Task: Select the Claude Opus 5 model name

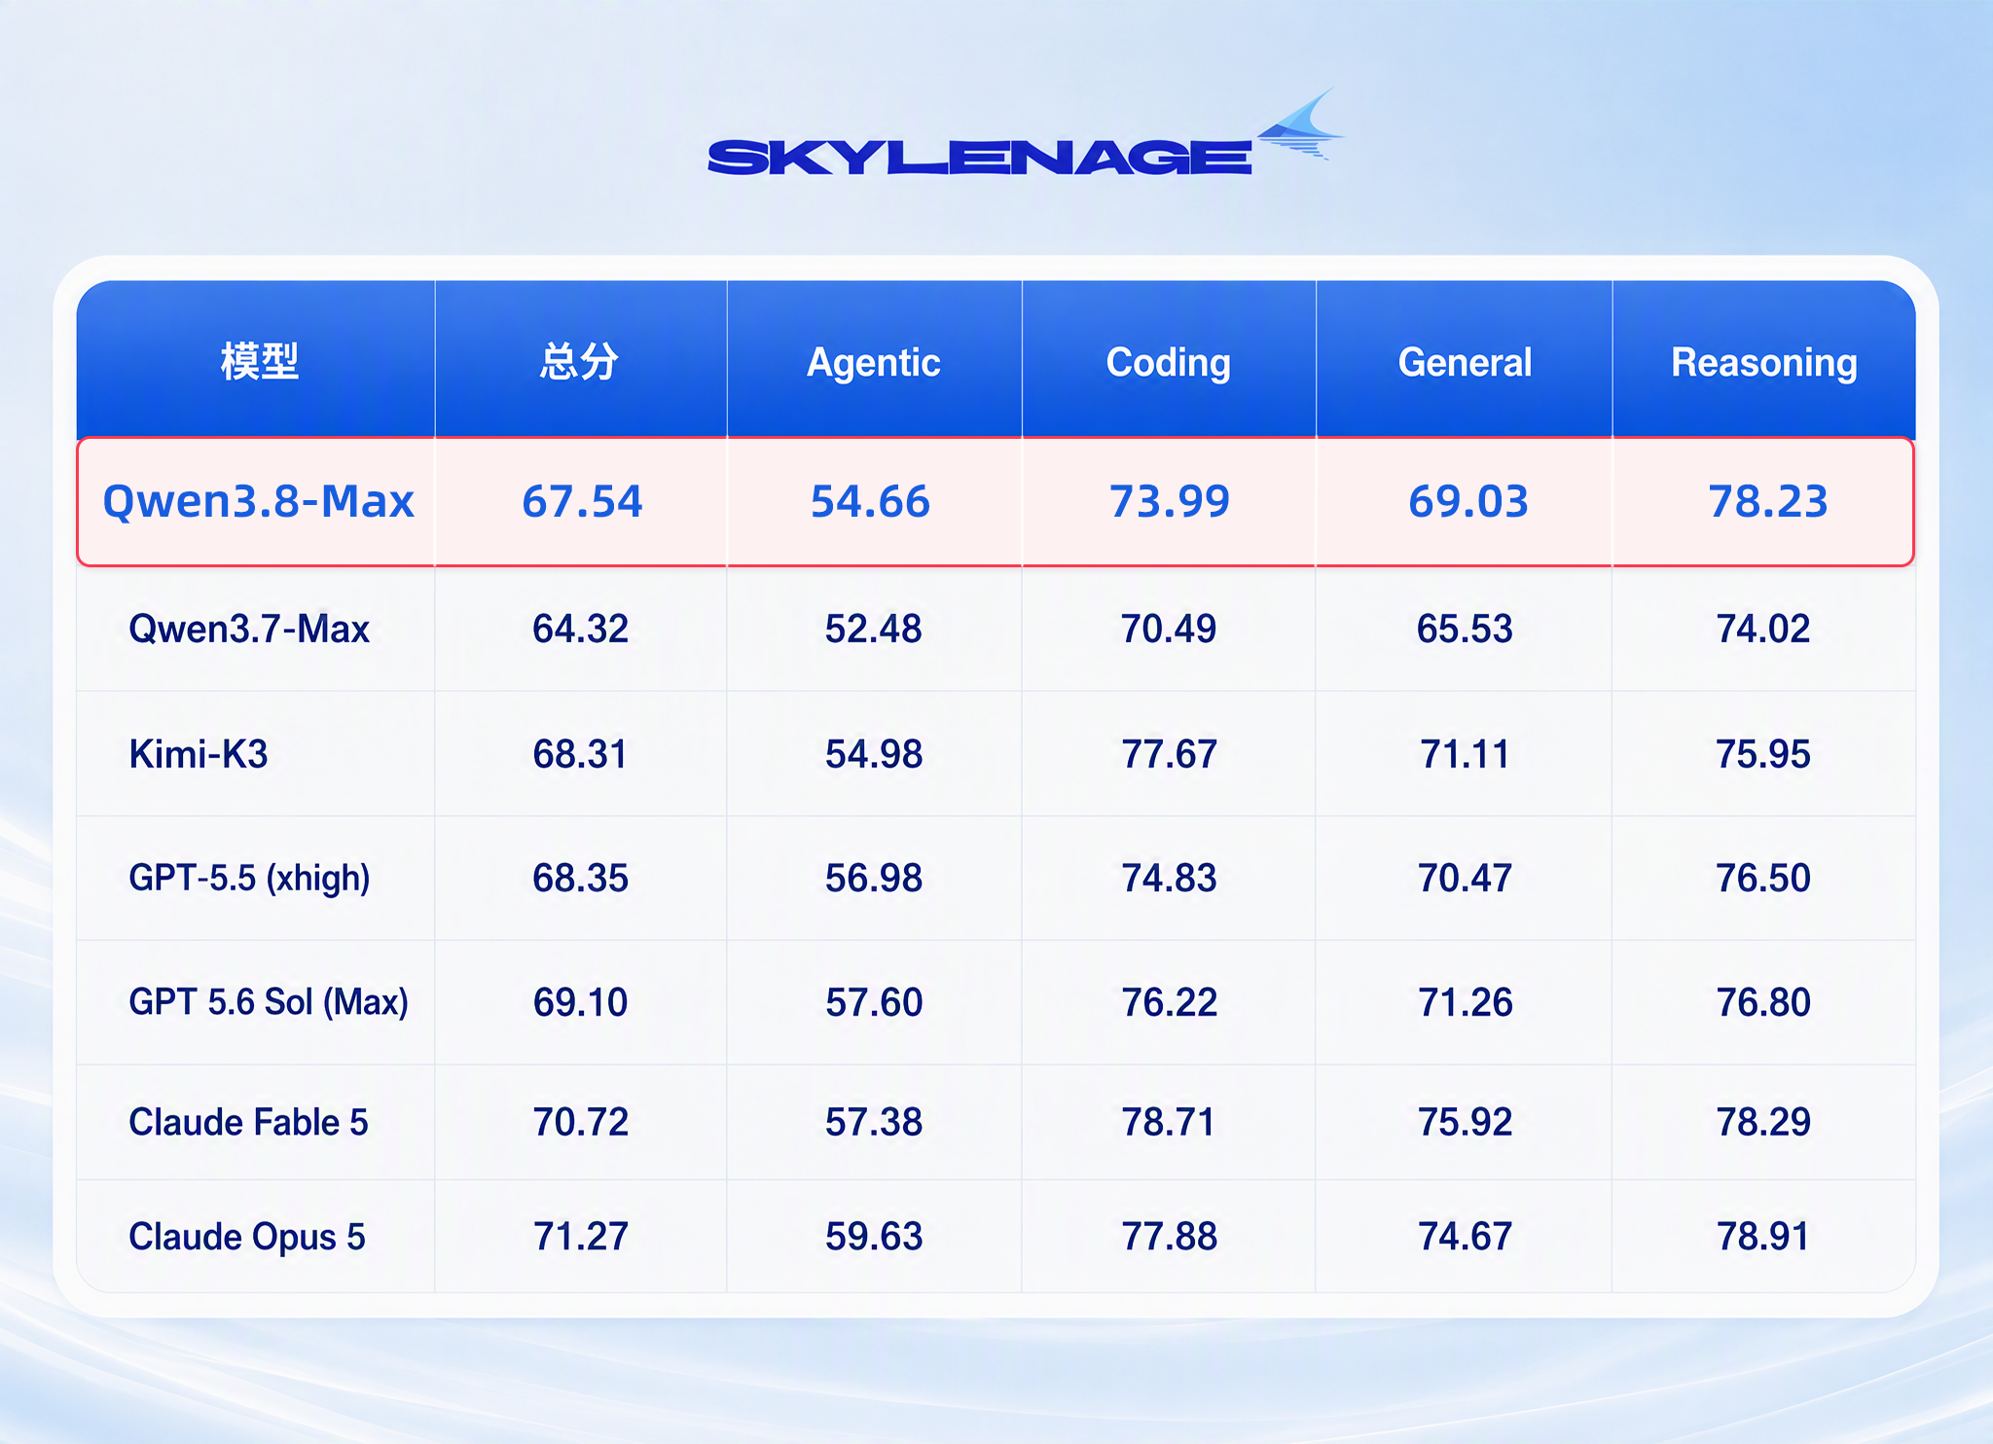Action: click(247, 1238)
